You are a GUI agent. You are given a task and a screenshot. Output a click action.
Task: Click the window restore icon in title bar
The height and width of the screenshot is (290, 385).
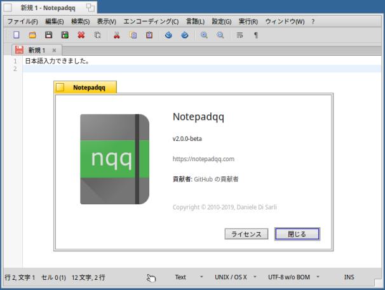90,8
